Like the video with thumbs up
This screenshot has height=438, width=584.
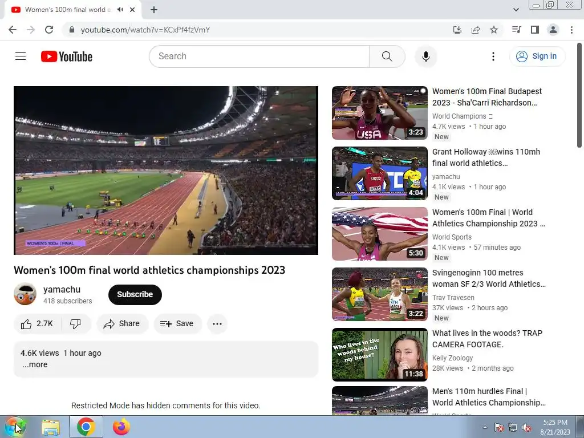tap(37, 324)
